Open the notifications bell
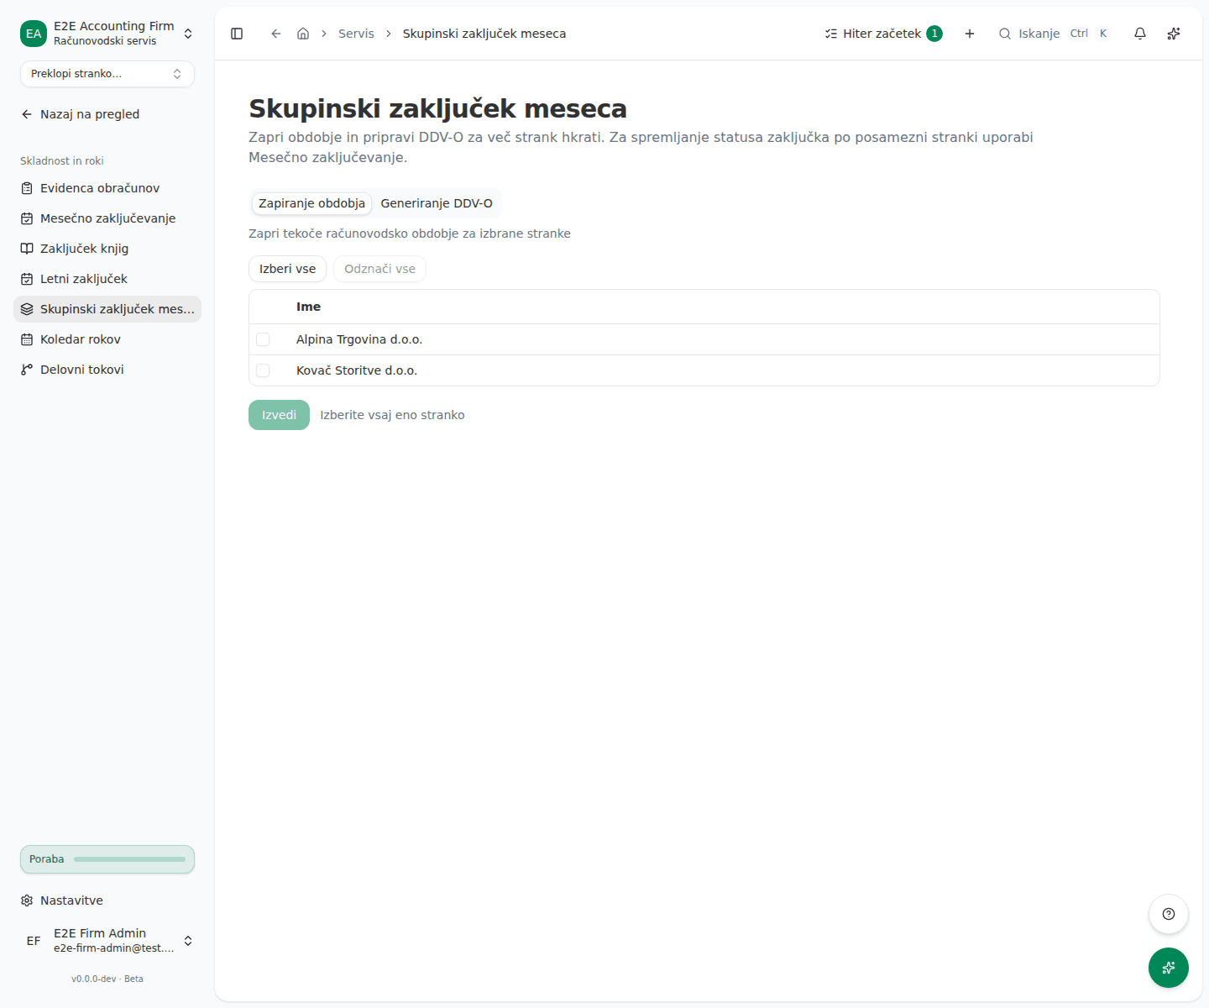 coord(1140,34)
